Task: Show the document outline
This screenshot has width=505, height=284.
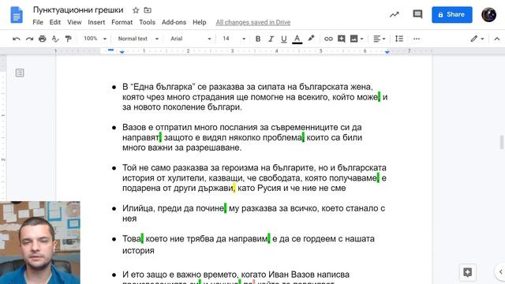Action: 20,73
